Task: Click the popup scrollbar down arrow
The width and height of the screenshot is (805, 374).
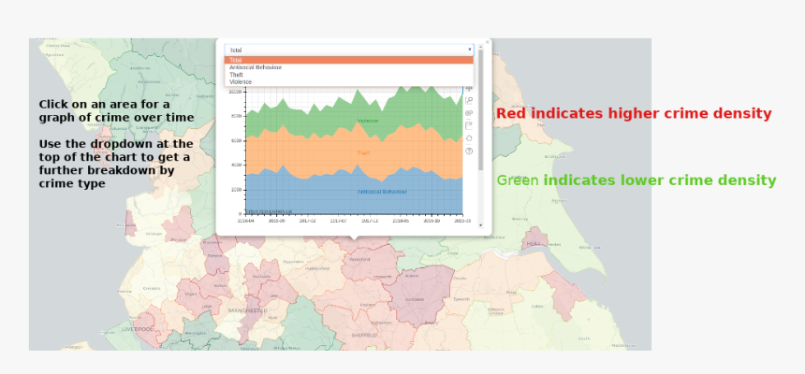Action: tap(480, 224)
